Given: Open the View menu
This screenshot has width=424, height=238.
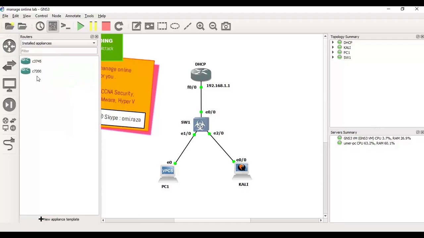Looking at the screenshot, I should 27,16.
